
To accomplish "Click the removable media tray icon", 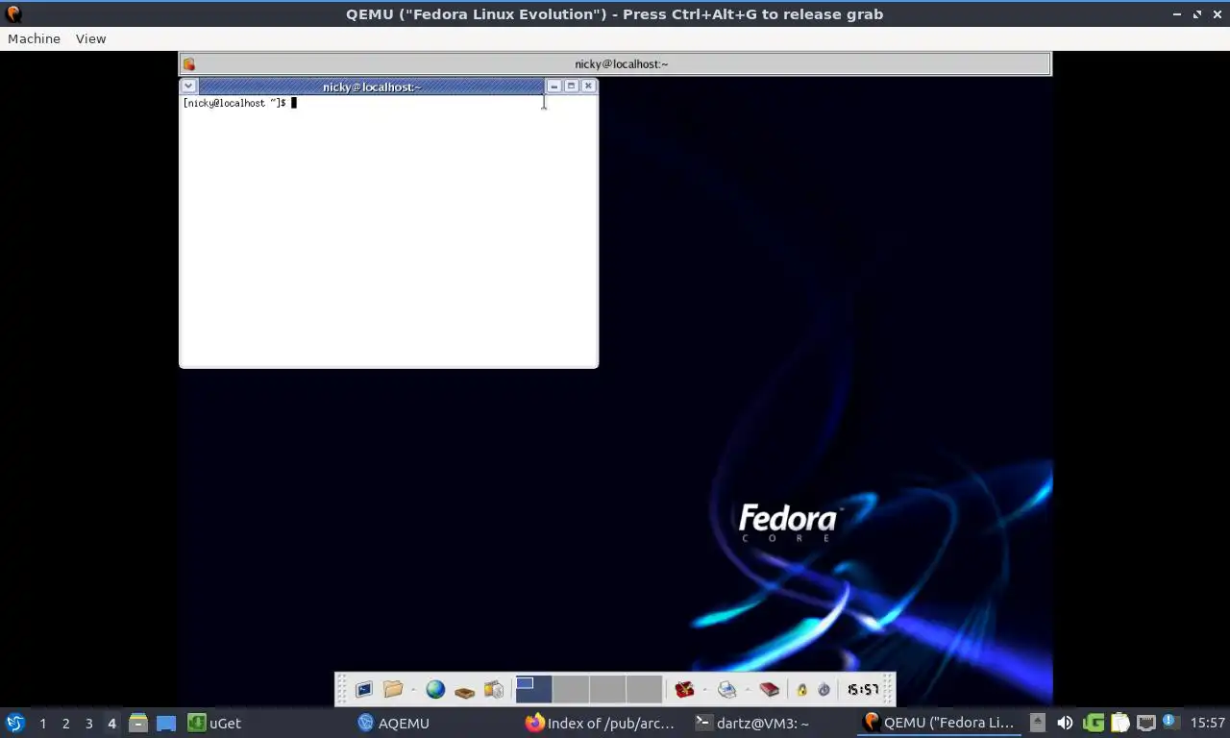I will click(1038, 723).
